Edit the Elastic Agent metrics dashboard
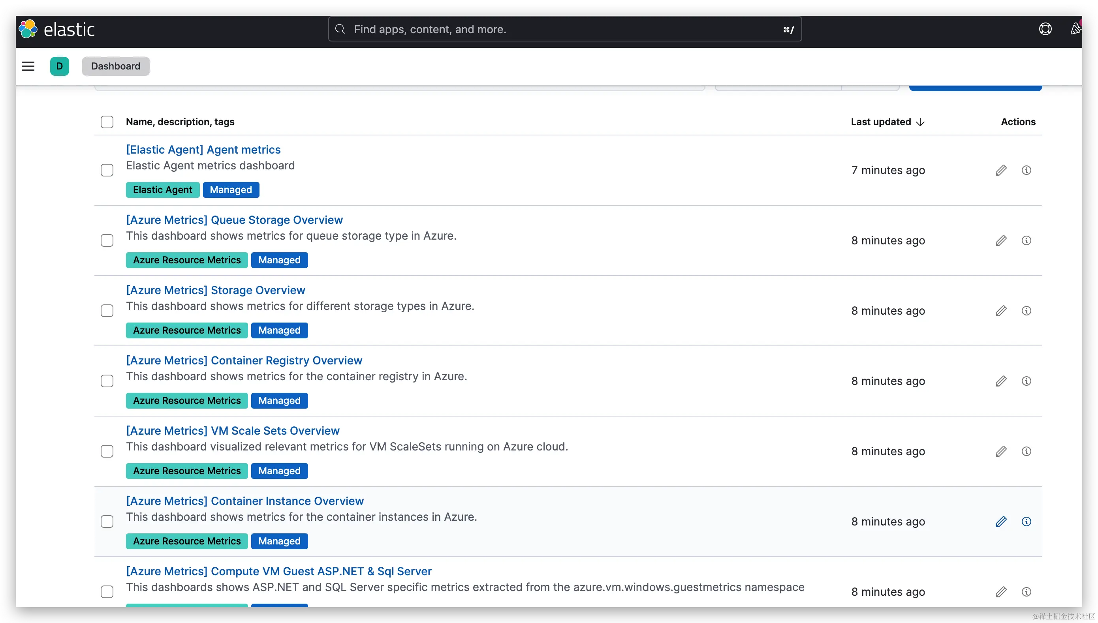Image resolution: width=1098 pixels, height=623 pixels. 1001,170
